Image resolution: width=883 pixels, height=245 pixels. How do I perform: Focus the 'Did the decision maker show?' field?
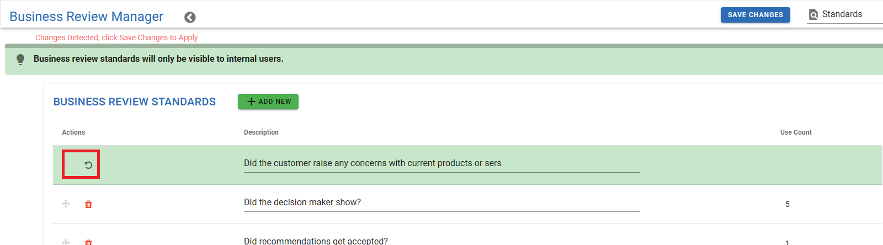(441, 203)
